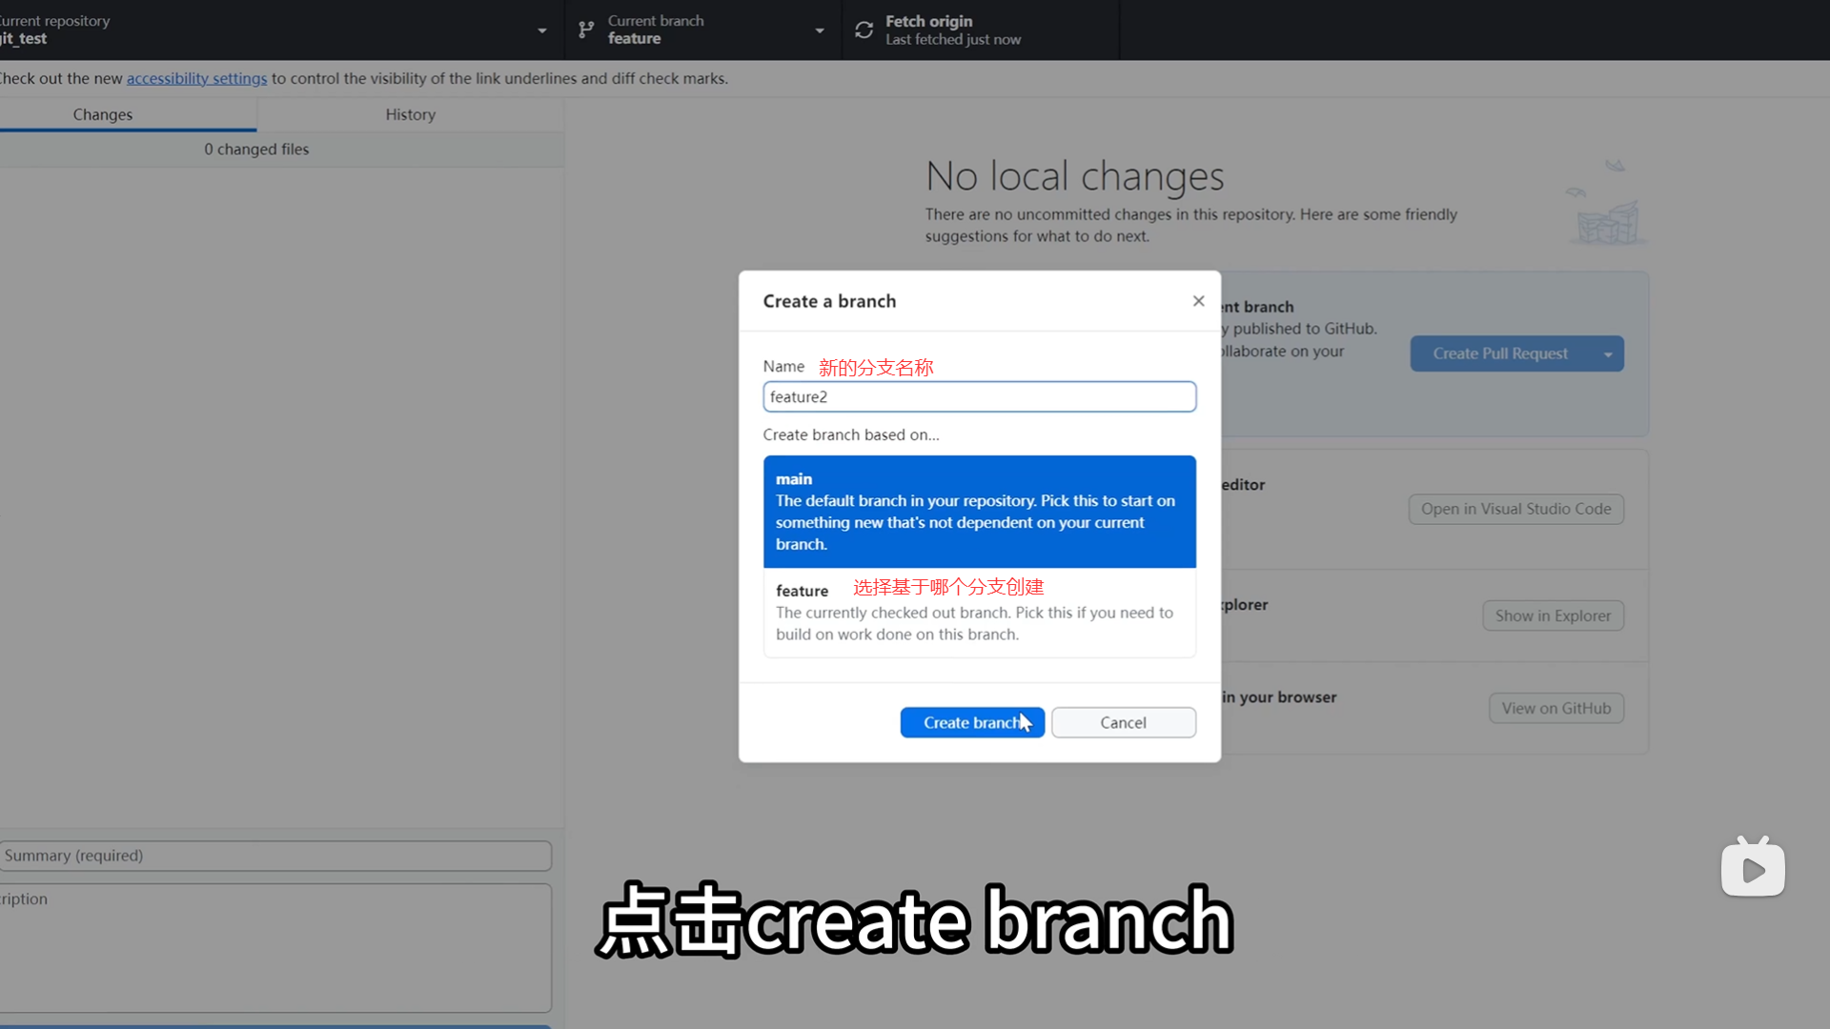Click the current branch git icon
1830x1029 pixels.
click(x=586, y=30)
